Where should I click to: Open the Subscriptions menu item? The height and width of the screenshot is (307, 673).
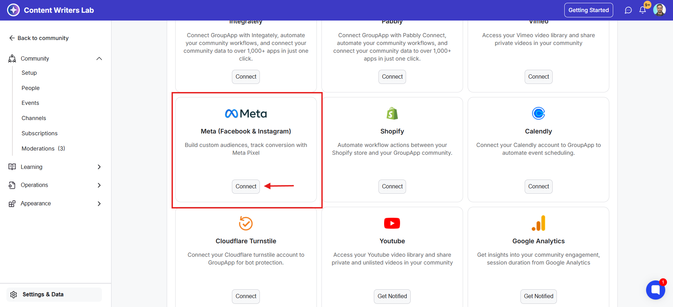pyautogui.click(x=39, y=133)
